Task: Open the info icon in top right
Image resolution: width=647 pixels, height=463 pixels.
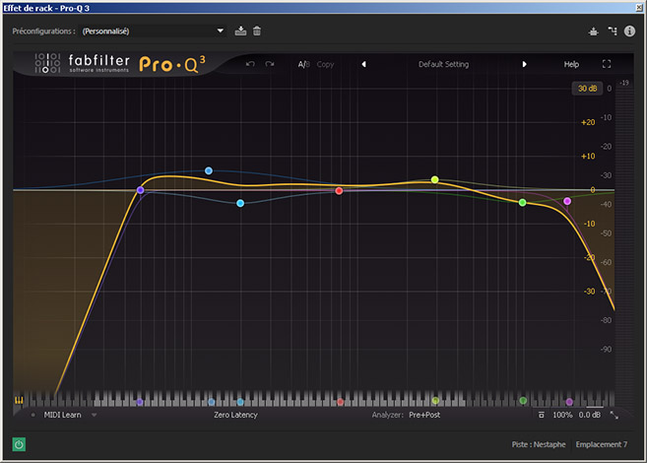Action: (x=629, y=31)
